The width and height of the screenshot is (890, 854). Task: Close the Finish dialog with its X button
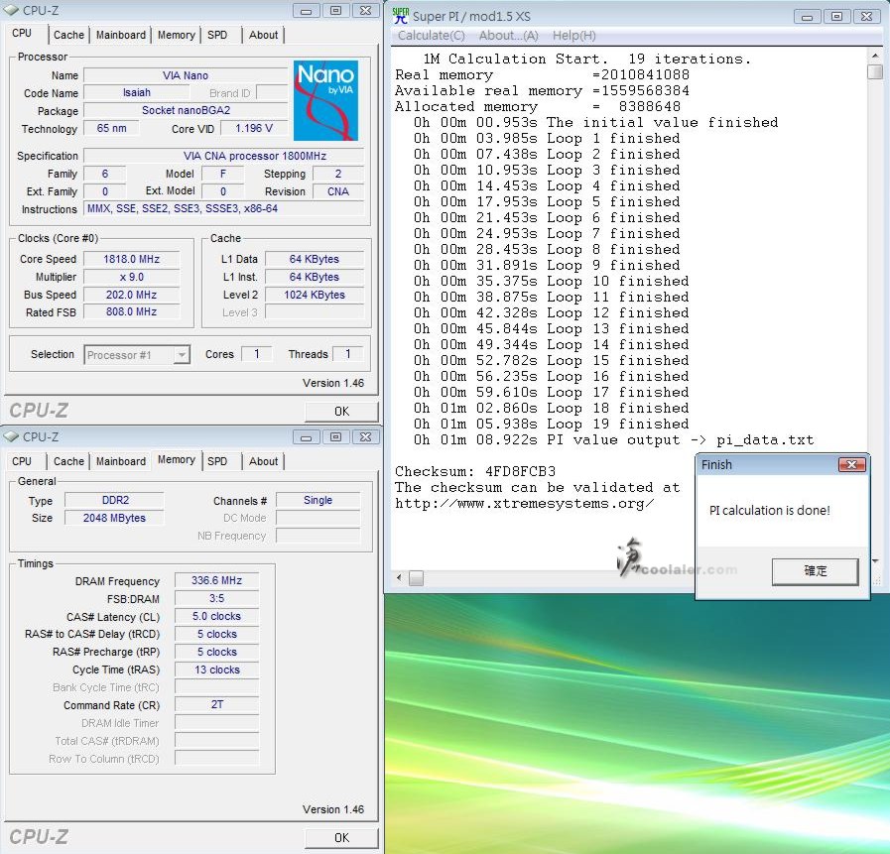click(851, 465)
